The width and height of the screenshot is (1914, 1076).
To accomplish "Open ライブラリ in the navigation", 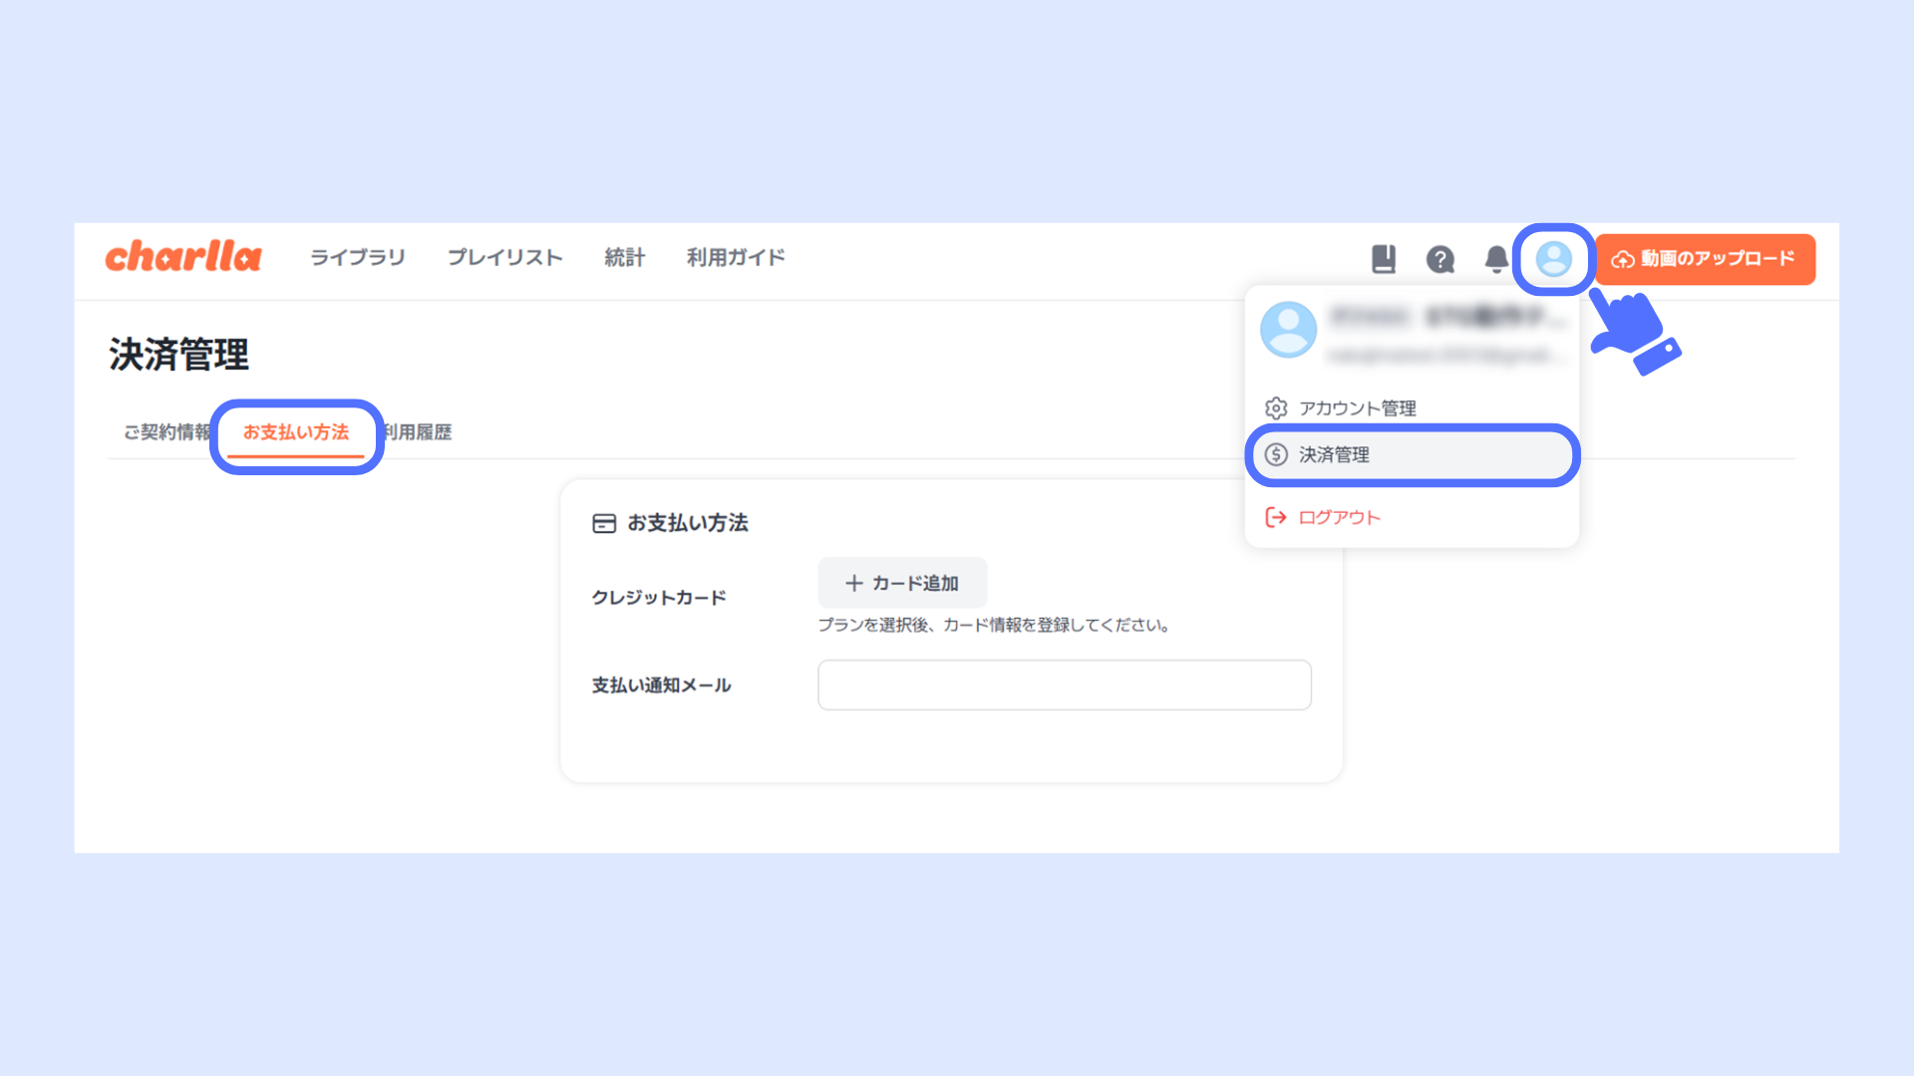I will tap(357, 258).
